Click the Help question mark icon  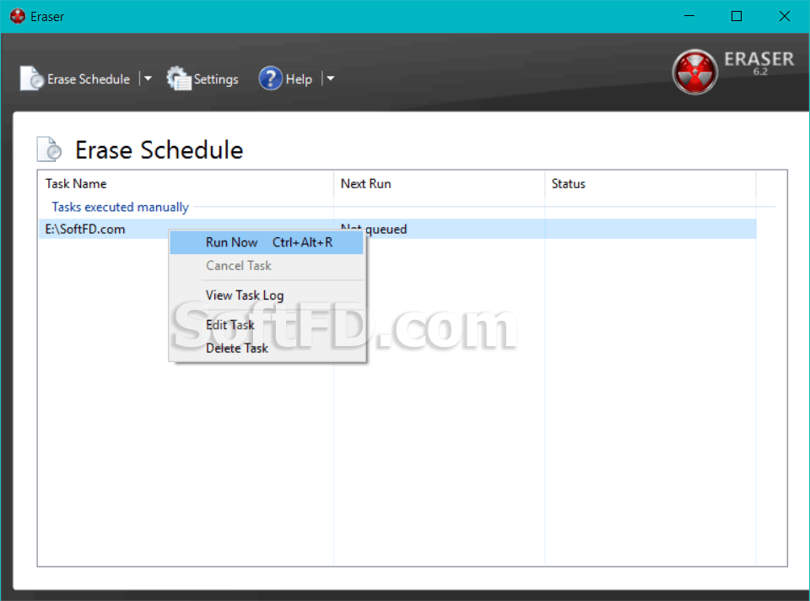(x=271, y=79)
